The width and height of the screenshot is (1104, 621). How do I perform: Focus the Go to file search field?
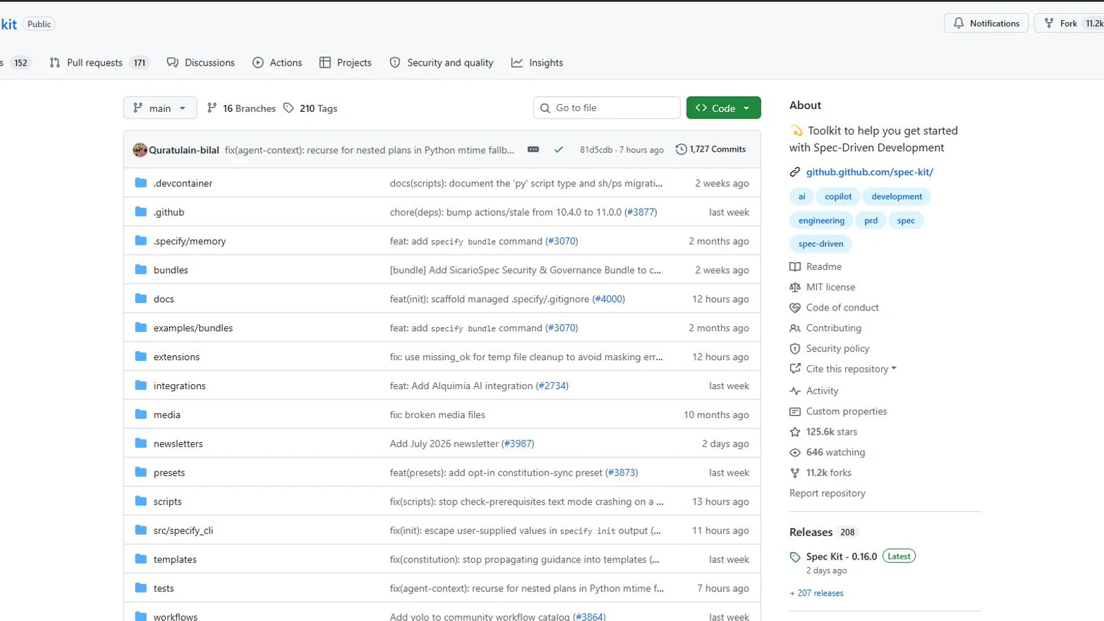607,108
